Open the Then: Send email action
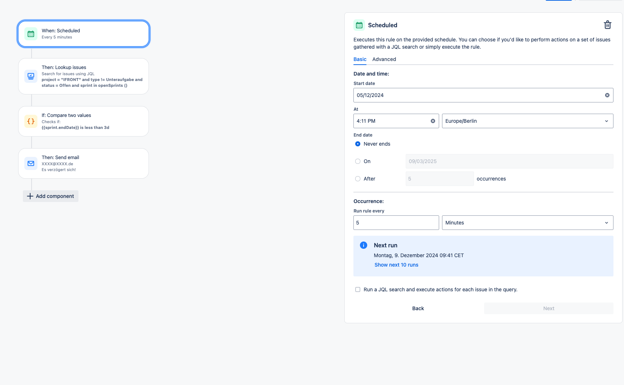Screen dimensions: 624x385 coord(84,163)
